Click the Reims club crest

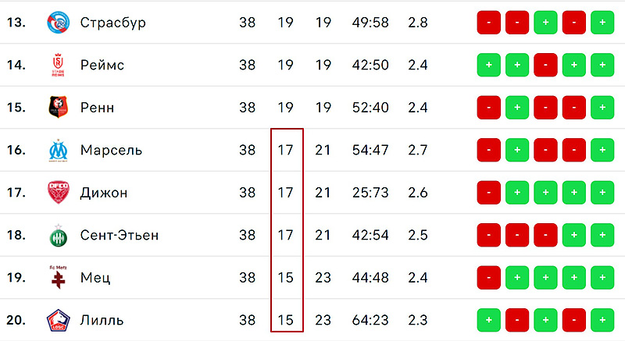(x=58, y=65)
